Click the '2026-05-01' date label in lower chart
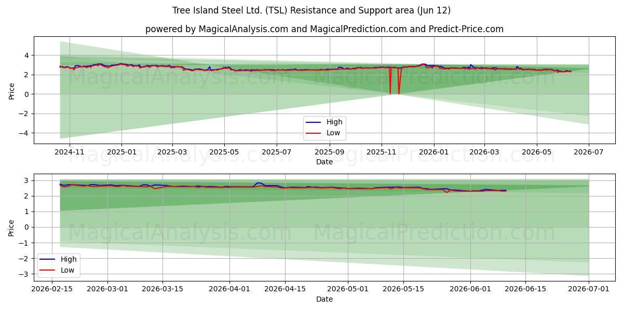623x311 pixels. [x=348, y=290]
